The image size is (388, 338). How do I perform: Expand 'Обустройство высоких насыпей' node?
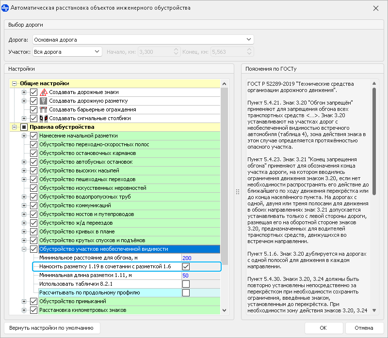coord(24,171)
